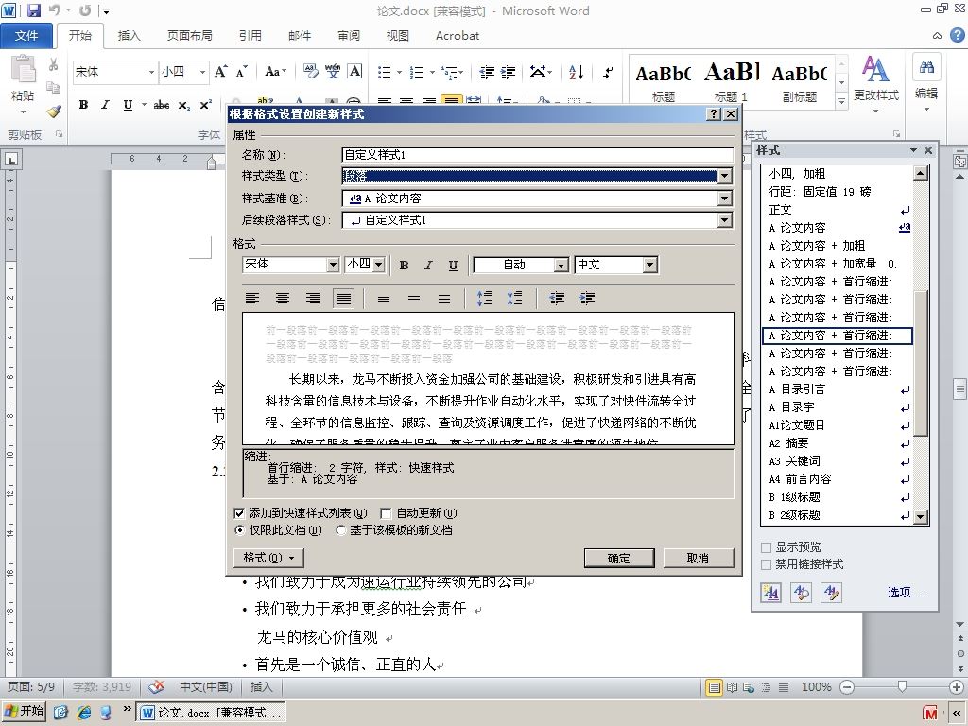
Task: Switch to 引用 References tab
Action: click(x=251, y=36)
